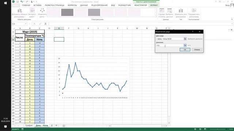Viewport: 234px width, 131px height.
Task: Open the Разметка страницы tab
Action: coord(54,5)
